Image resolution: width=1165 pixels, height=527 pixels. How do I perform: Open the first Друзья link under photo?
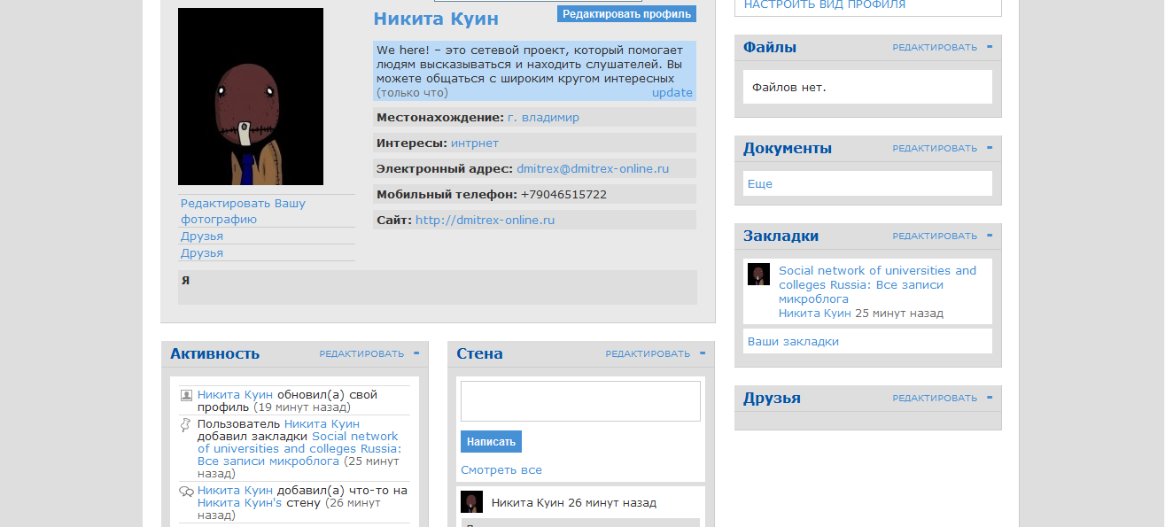[x=202, y=236]
